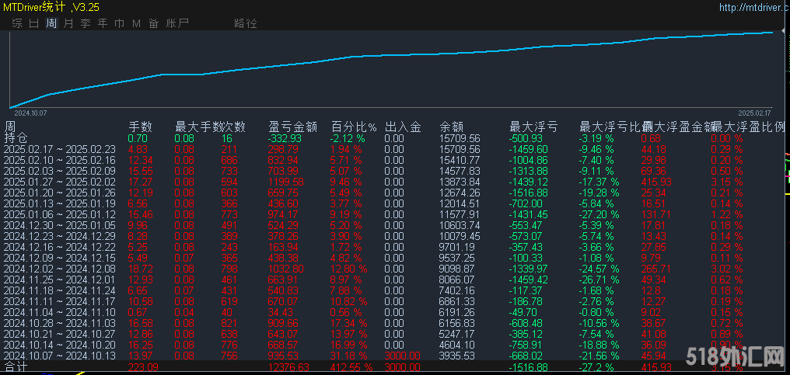
Task: Select week 2024.10.07 ~ 2024.10.13
Action: coord(59,356)
